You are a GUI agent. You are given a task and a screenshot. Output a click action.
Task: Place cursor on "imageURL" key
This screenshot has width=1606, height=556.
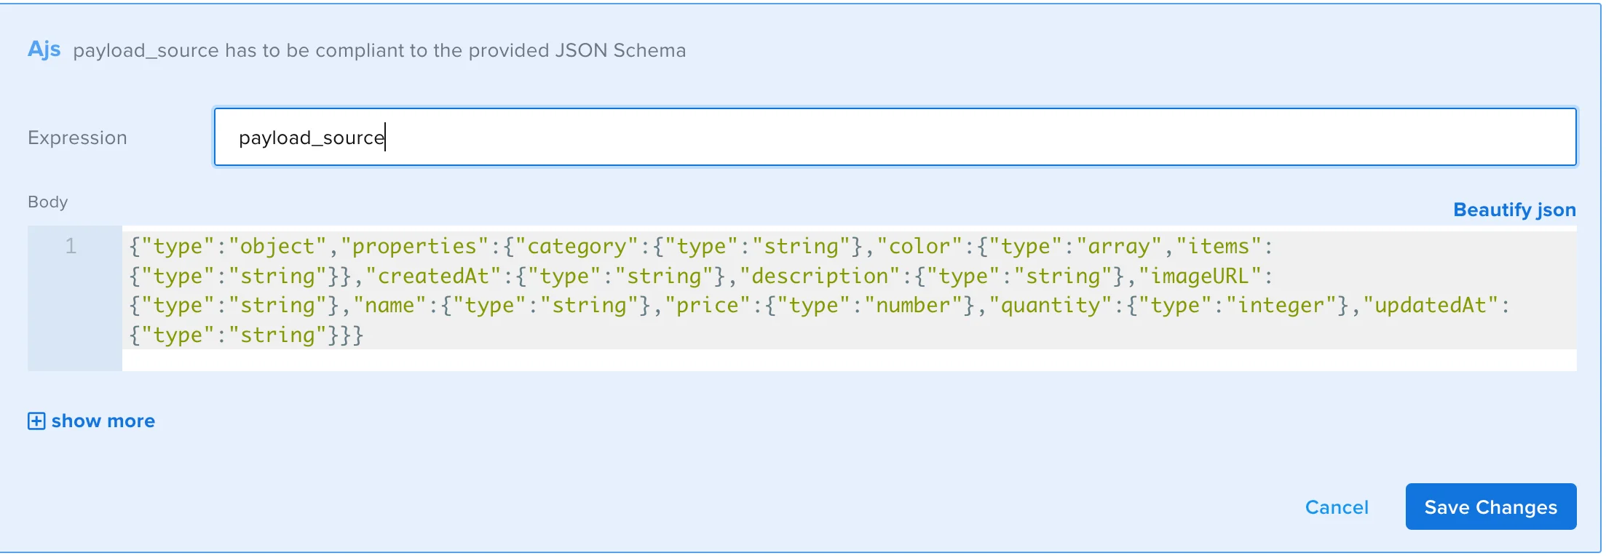1199,277
